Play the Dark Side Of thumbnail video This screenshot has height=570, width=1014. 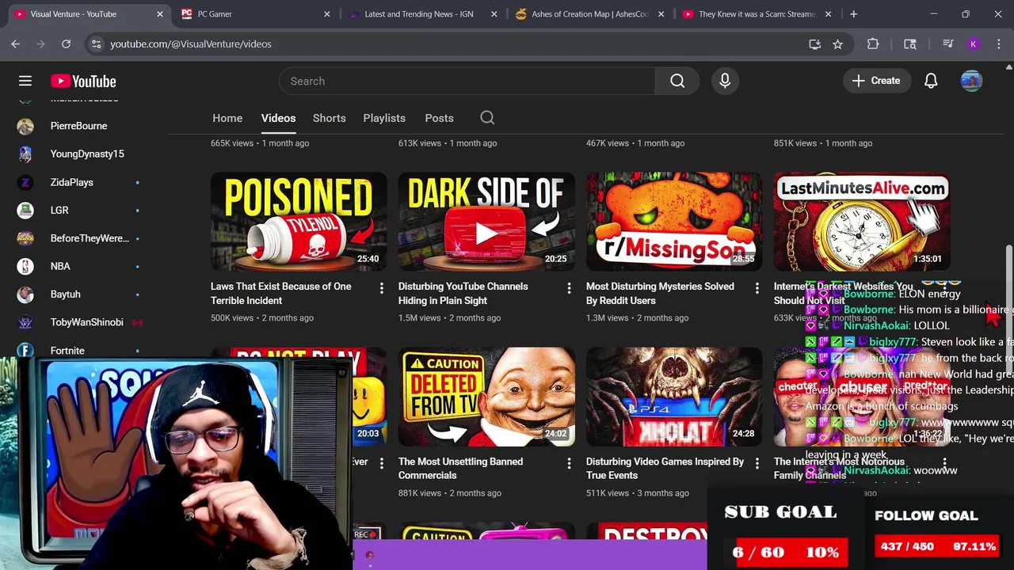tap(486, 222)
